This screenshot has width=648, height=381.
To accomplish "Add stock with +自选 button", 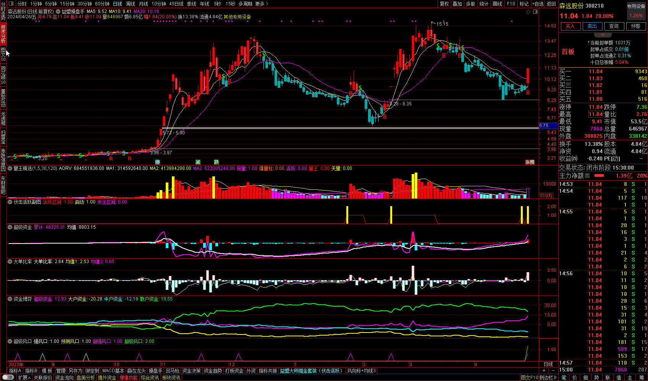I will pos(538,4).
